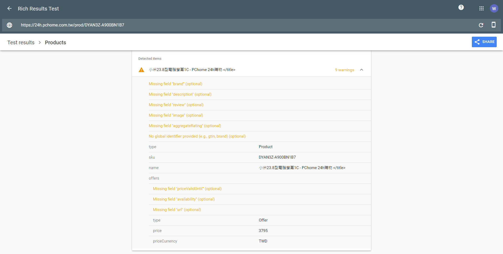Click the orange warning triangle icon
The image size is (503, 254).
(141, 70)
